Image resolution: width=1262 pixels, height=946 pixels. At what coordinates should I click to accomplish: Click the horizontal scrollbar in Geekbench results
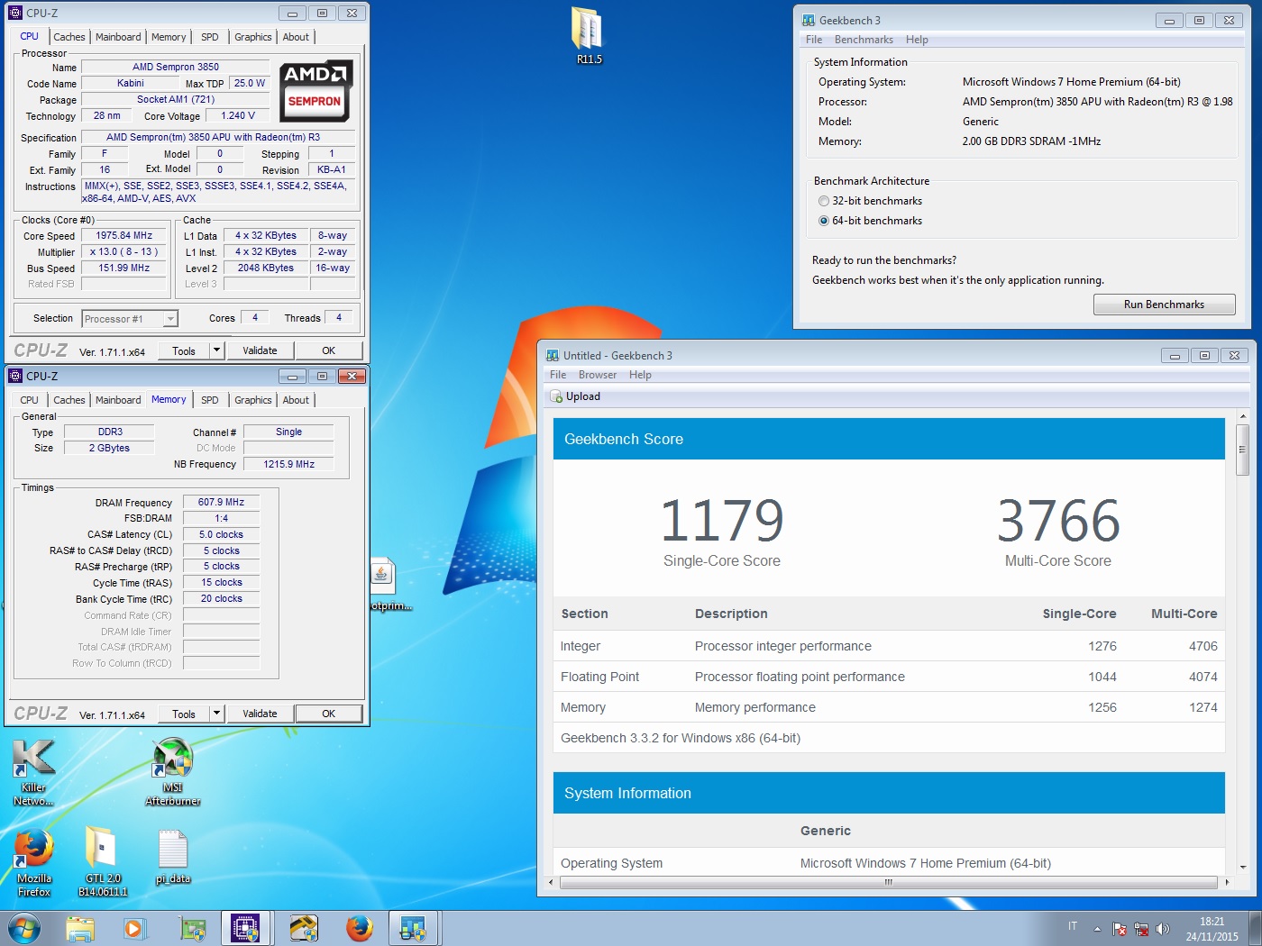coord(888,882)
